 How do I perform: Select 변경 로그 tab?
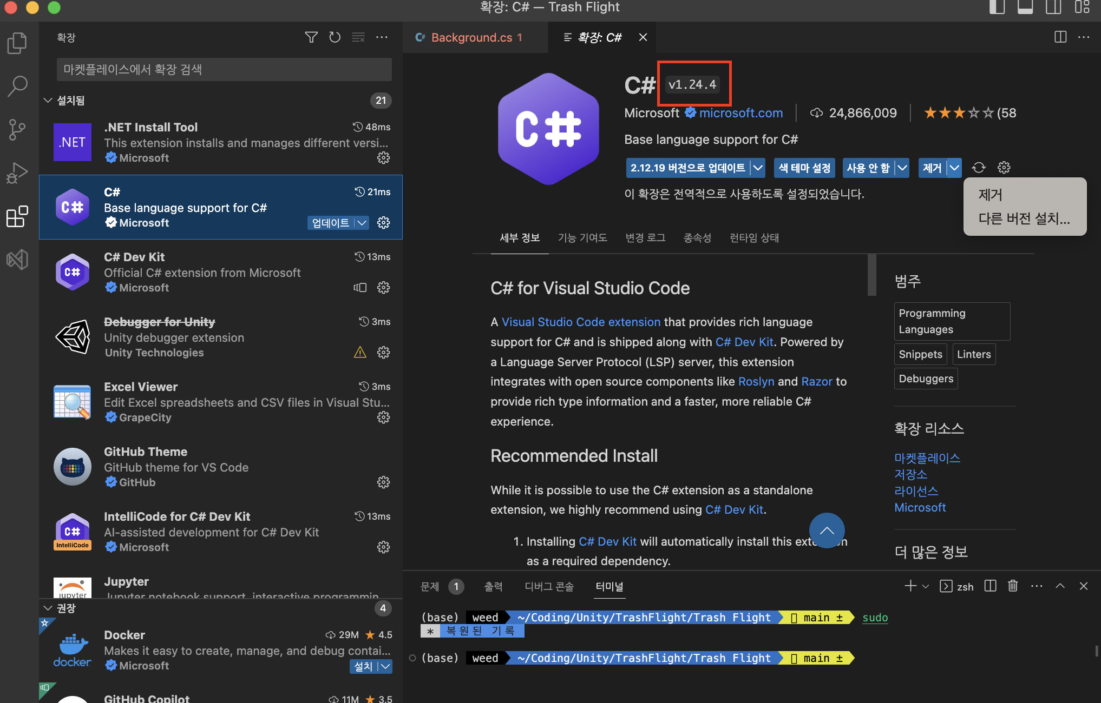click(x=645, y=238)
